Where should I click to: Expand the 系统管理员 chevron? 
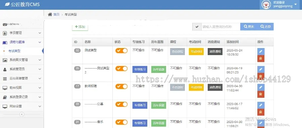click(x=40, y=69)
